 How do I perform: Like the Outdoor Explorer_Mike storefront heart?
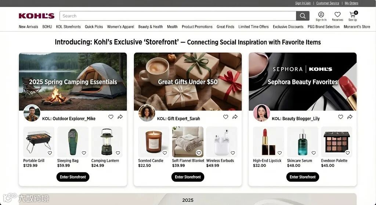[111, 117]
